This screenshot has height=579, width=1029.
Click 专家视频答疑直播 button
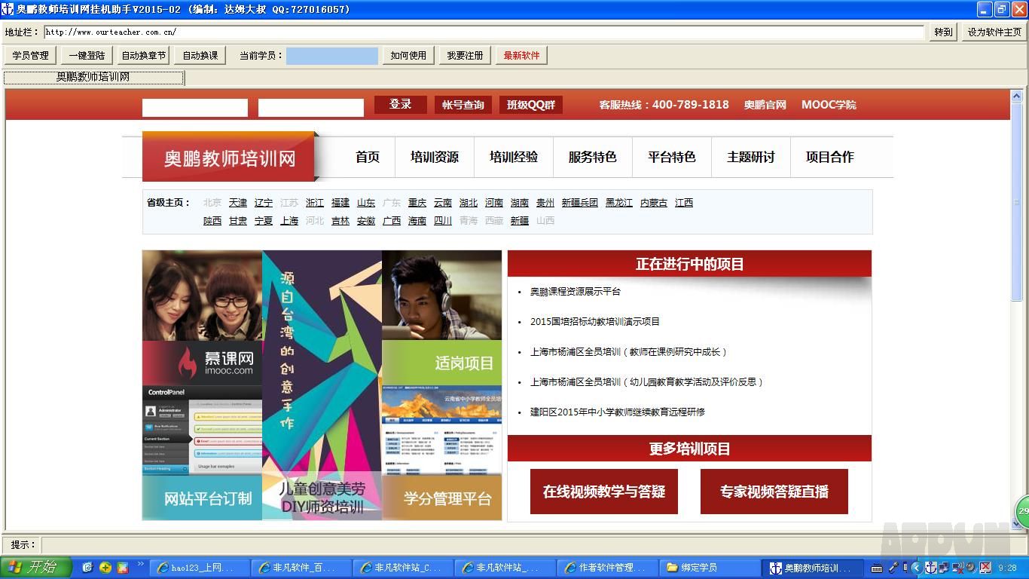point(774,492)
